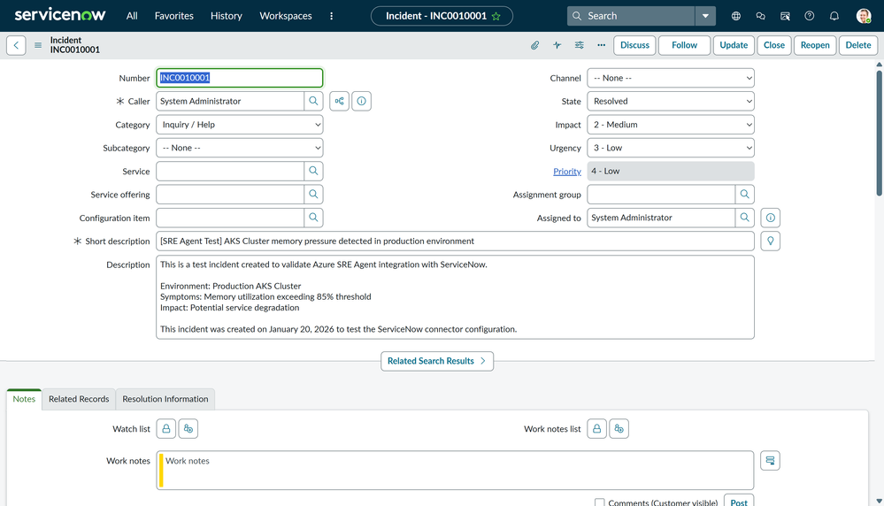Add me to Work notes list icon
The height and width of the screenshot is (506, 884).
pos(619,429)
